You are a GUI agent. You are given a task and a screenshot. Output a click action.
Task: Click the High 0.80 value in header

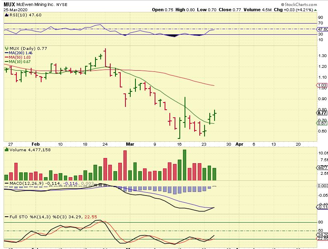click(185, 10)
